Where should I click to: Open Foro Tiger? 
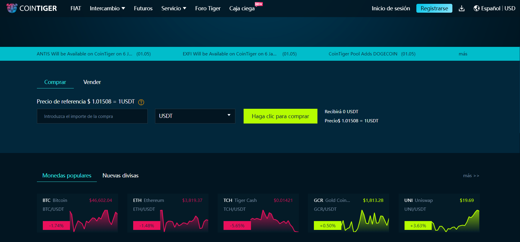[x=208, y=8]
